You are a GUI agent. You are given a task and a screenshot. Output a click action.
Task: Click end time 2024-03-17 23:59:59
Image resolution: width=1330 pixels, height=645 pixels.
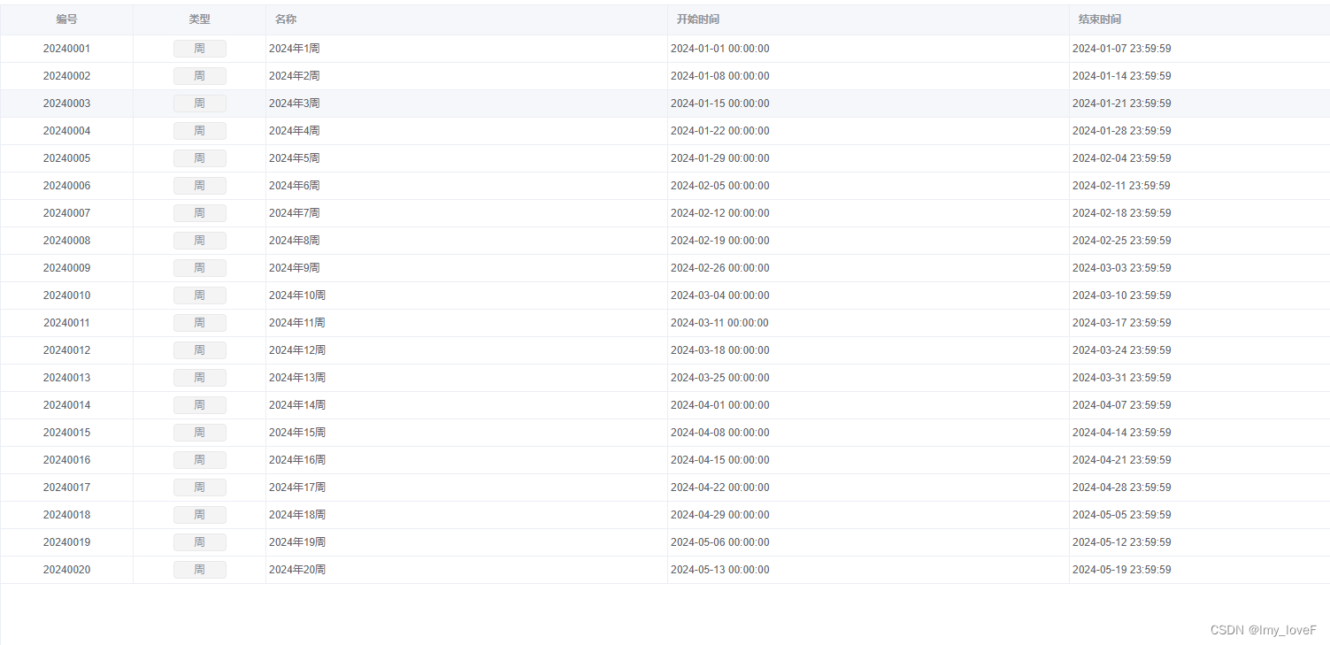pyautogui.click(x=1122, y=323)
